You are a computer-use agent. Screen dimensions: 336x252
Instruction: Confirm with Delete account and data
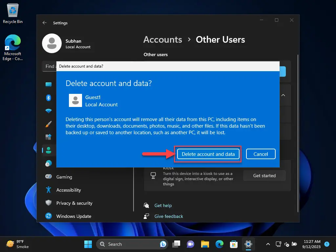coord(208,154)
